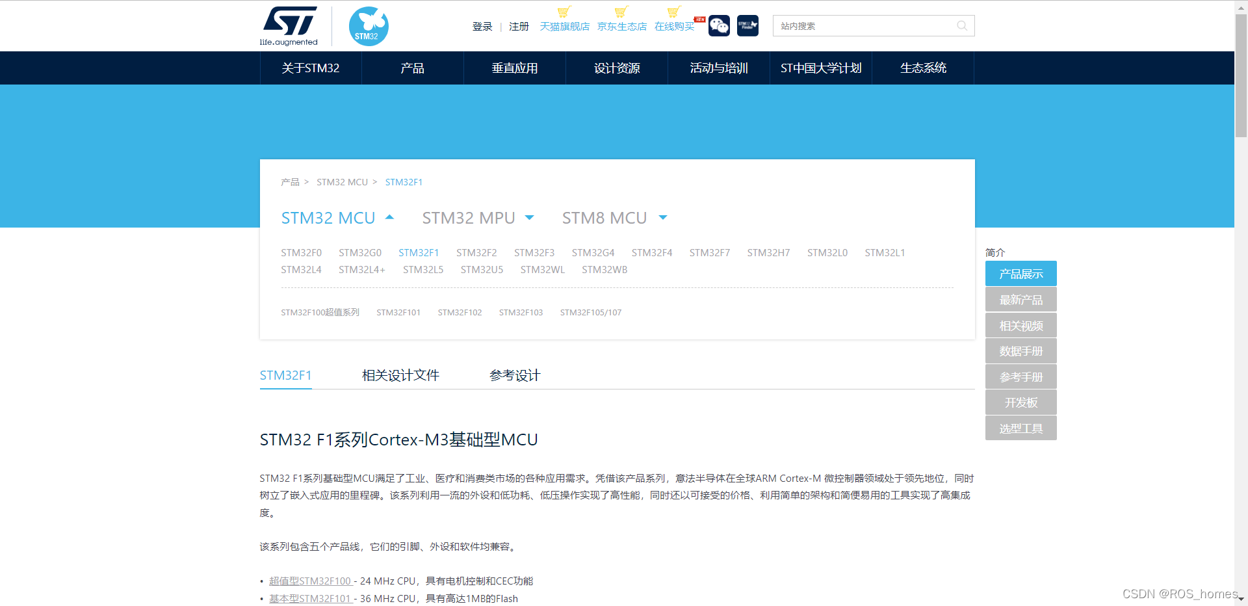Select the STM32L1 series
This screenshot has width=1248, height=606.
[885, 253]
